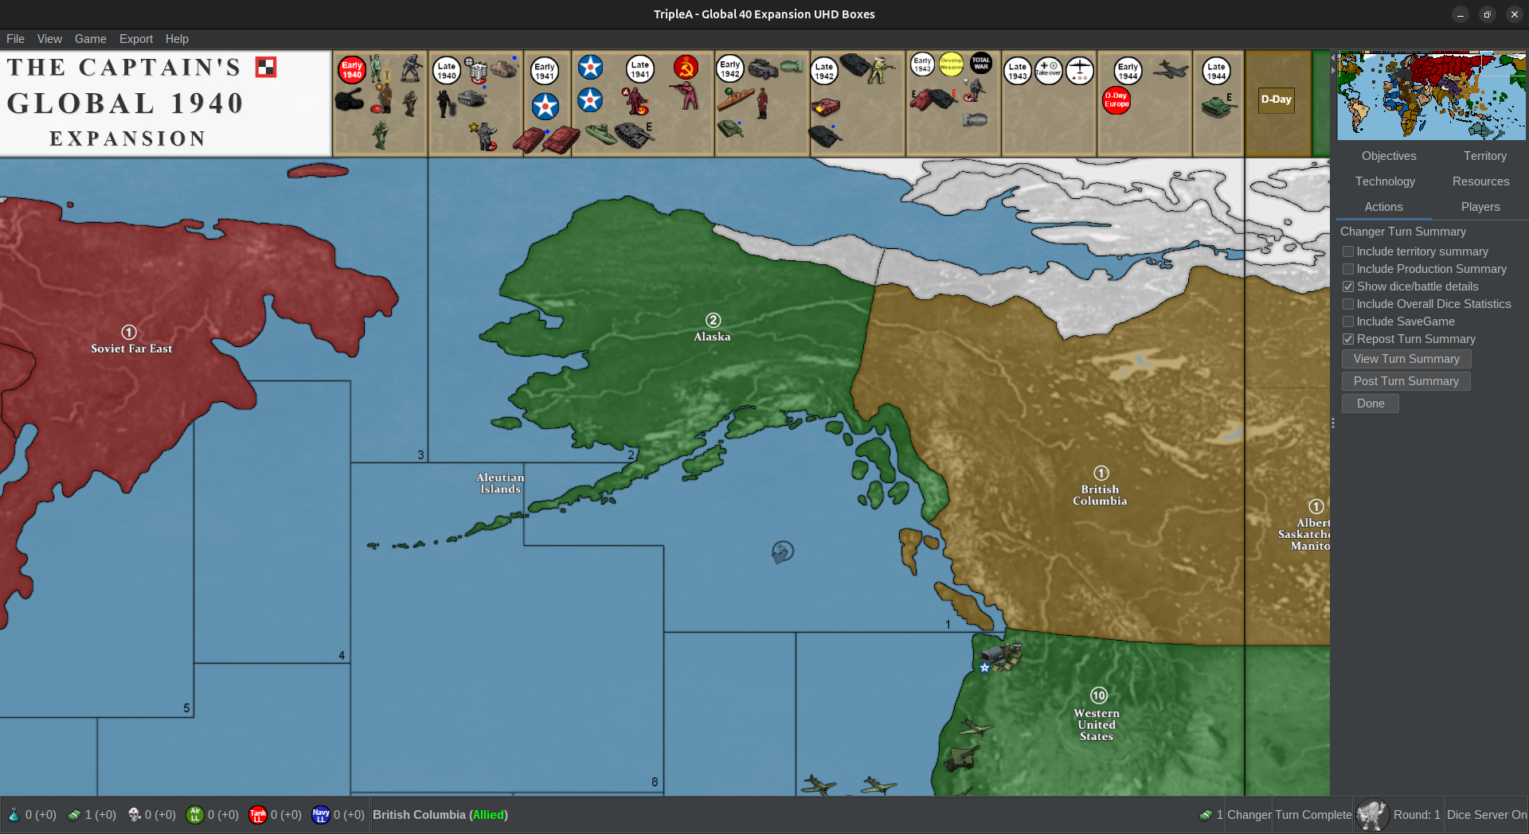Enable Include Overall Dice Statistics

coord(1348,304)
